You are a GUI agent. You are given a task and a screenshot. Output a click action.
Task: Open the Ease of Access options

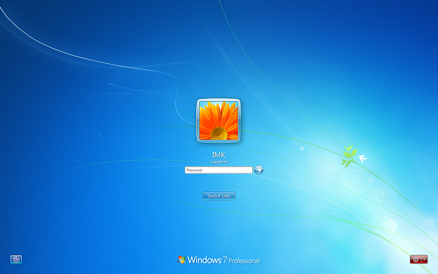pyautogui.click(x=16, y=259)
